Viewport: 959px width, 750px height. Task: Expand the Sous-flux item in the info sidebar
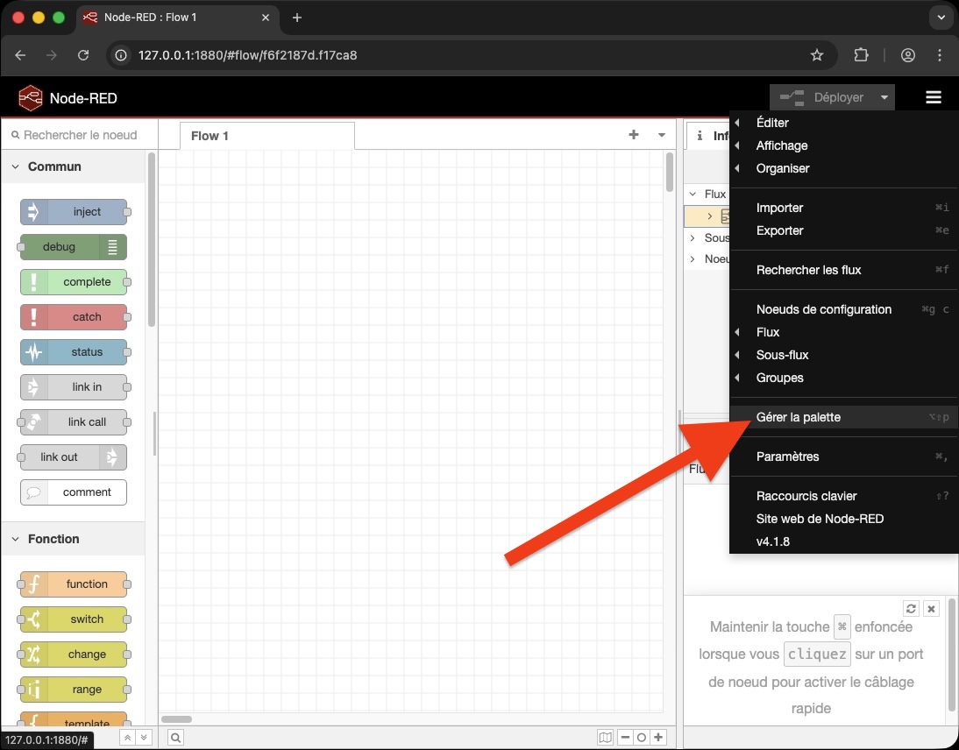pyautogui.click(x=693, y=237)
